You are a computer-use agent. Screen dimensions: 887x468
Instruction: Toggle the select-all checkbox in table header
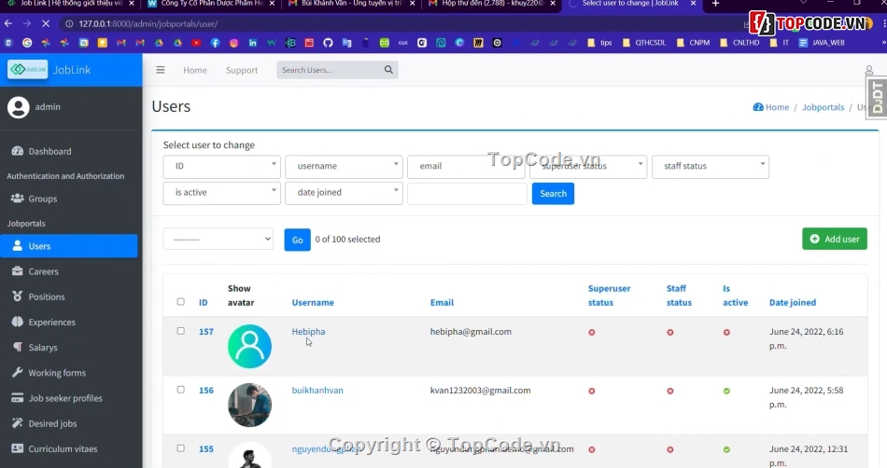[180, 301]
